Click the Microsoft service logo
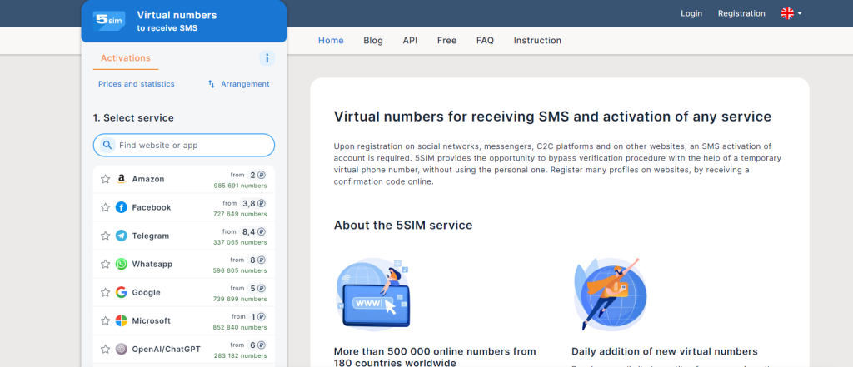 pos(122,320)
